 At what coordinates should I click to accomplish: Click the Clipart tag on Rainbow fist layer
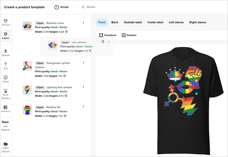(x=40, y=108)
